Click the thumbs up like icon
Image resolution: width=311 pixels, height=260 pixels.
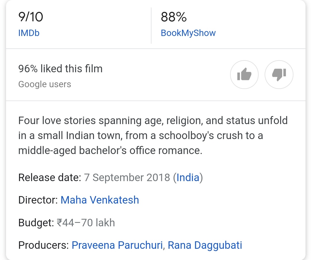tap(244, 75)
